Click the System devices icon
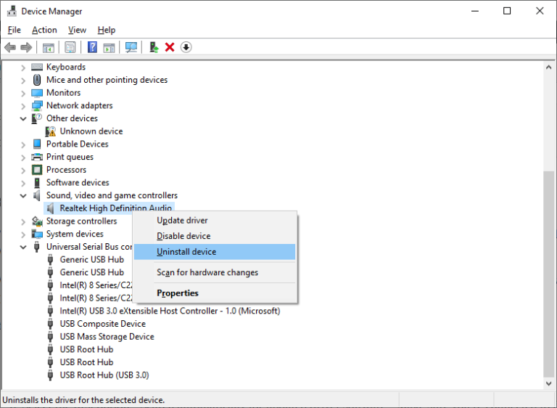The height and width of the screenshot is (408, 557). (x=37, y=234)
